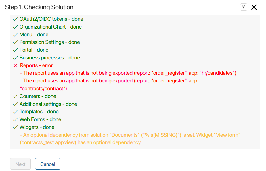Click the checkmark beside OAuth2/OIDC tokens
The width and height of the screenshot is (266, 171).
coord(15,19)
